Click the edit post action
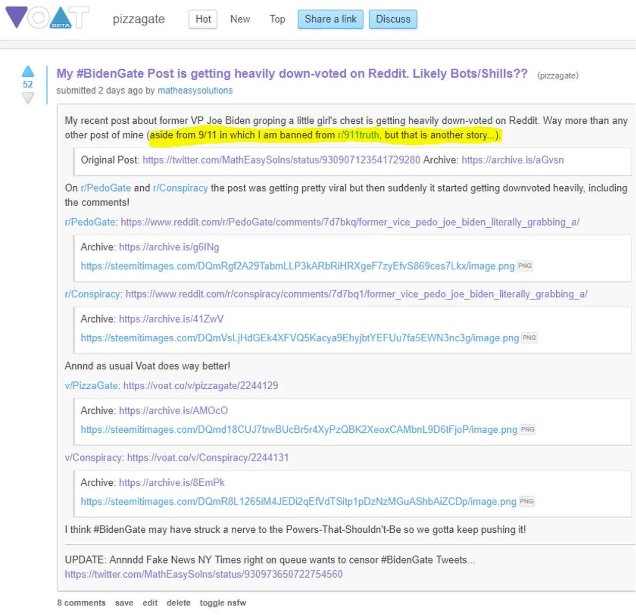 pos(150,603)
